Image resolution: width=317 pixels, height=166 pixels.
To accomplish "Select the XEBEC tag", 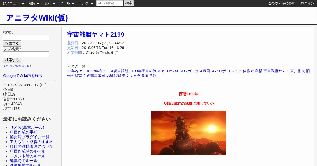I will click(181, 71).
